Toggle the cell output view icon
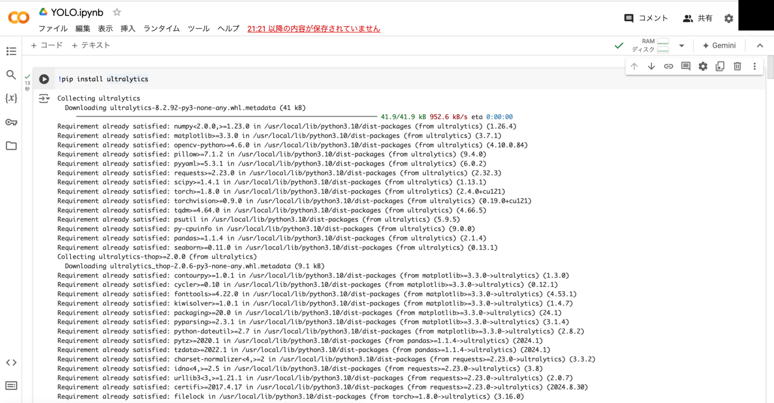 (x=44, y=99)
